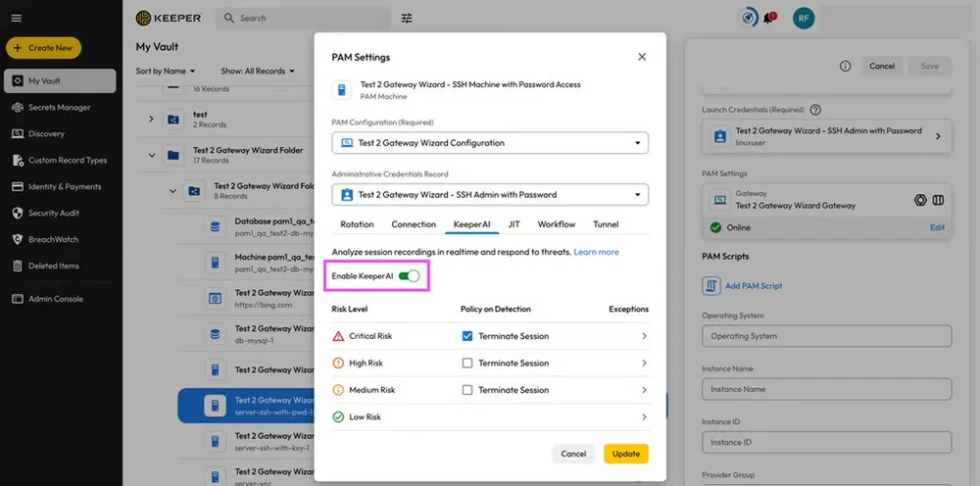The image size is (980, 486).
Task: Click the Create New button
Action: (44, 48)
